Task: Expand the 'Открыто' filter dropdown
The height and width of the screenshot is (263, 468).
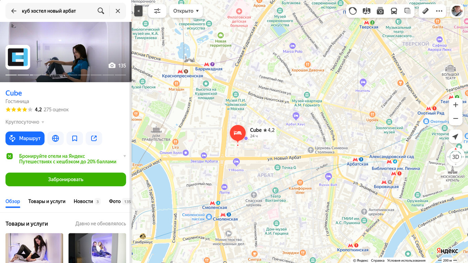Action: [x=186, y=11]
